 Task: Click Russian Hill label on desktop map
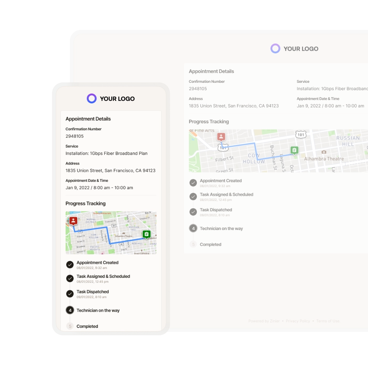point(348,141)
